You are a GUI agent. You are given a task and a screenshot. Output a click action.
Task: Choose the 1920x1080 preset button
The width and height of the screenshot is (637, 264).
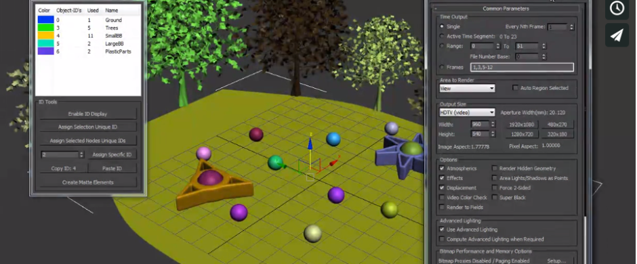click(522, 125)
